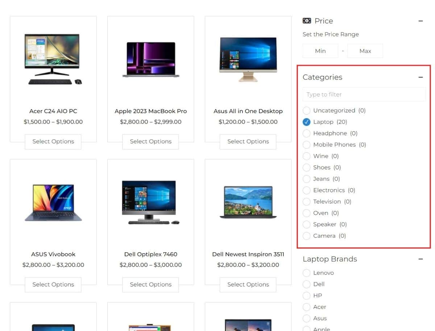The width and height of the screenshot is (435, 331).
Task: Select Options for Dell Optiplex 7460
Action: 151,285
